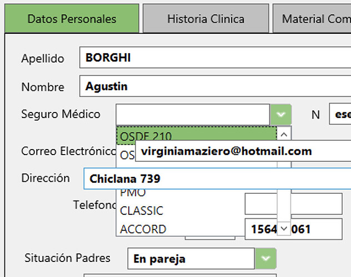Click the phone field starting with 1564
This screenshot has width=351, height=277.
293,229
